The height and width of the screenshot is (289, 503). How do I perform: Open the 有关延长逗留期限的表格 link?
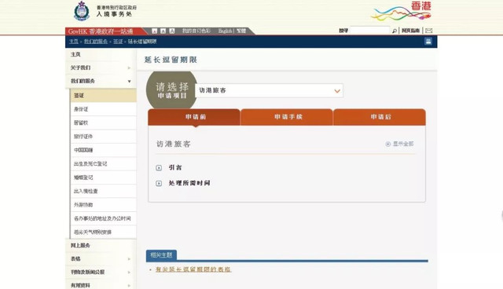[x=193, y=269]
